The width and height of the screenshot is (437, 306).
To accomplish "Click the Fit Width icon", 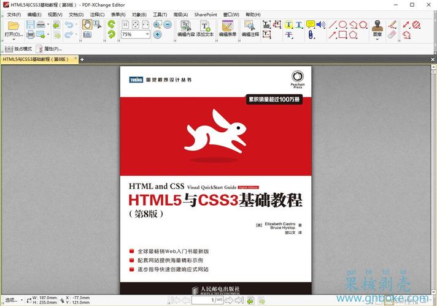I will [x=145, y=24].
